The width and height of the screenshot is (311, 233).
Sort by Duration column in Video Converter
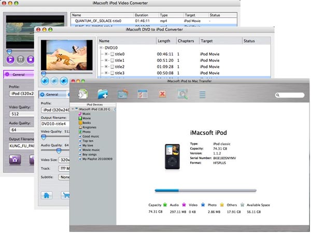(146, 15)
